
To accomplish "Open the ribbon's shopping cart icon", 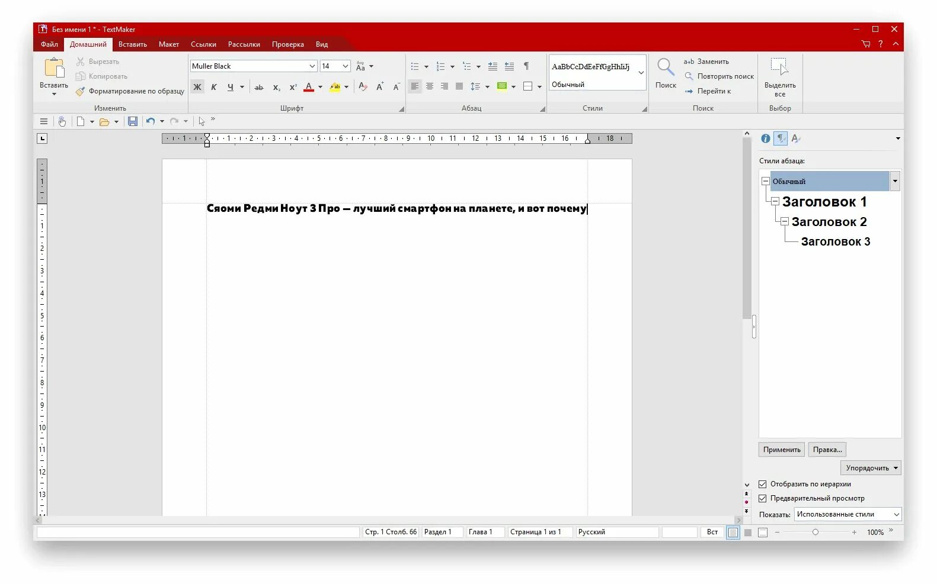I will [866, 44].
